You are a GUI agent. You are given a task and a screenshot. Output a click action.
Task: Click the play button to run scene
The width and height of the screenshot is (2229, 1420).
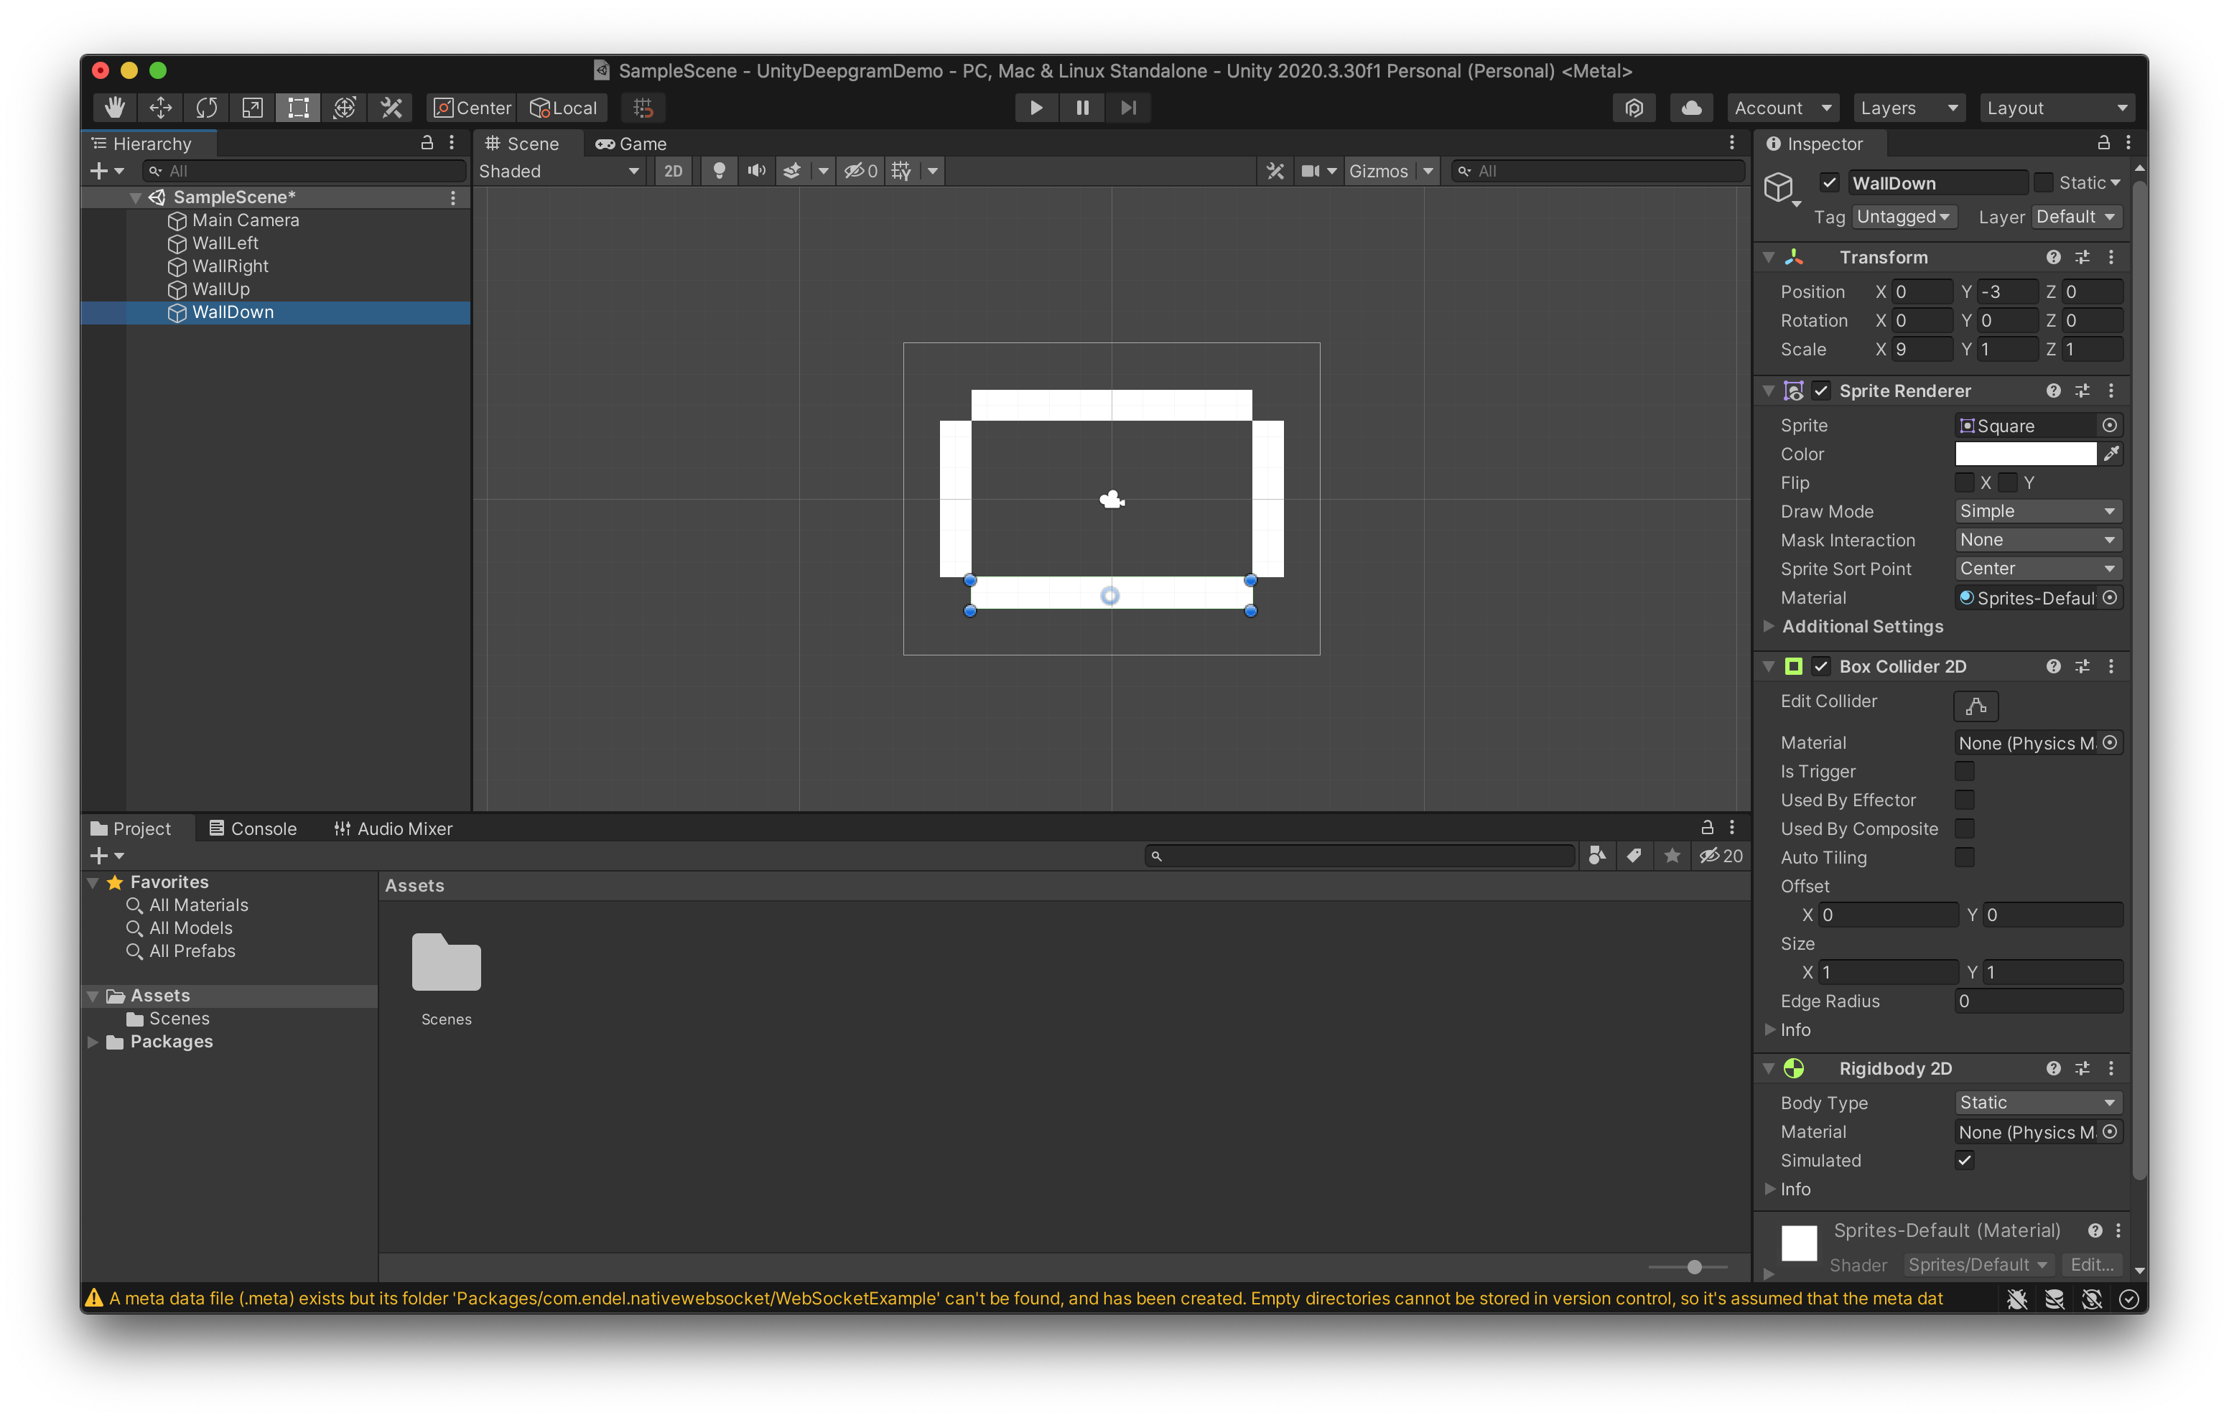pos(1035,107)
